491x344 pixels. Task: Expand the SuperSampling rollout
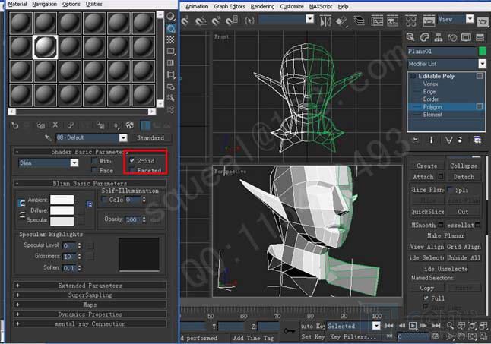90,295
